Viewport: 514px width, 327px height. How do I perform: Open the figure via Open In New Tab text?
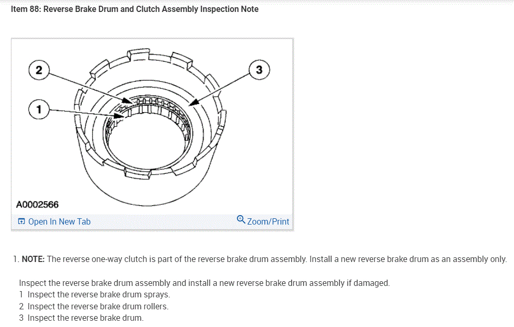[x=59, y=221]
